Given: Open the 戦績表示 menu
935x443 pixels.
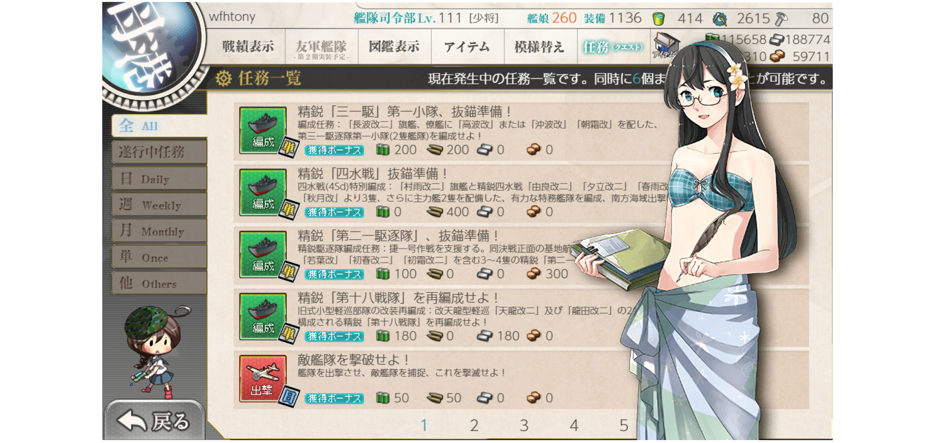Looking at the screenshot, I should pyautogui.click(x=248, y=47).
